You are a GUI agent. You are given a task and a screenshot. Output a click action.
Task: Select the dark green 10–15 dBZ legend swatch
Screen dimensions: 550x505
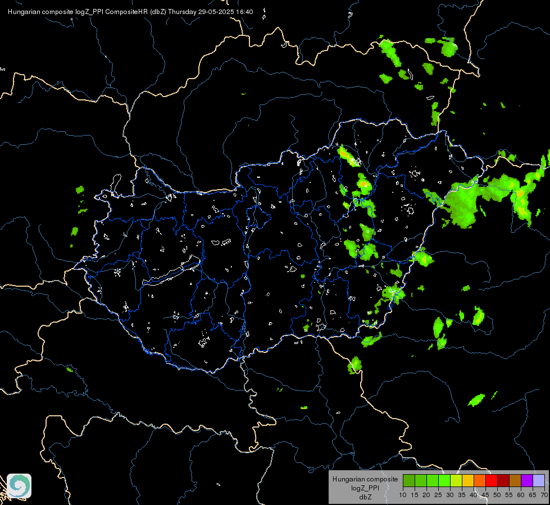(x=409, y=480)
